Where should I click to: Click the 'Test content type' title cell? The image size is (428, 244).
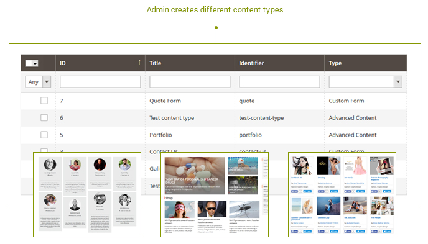click(x=172, y=118)
